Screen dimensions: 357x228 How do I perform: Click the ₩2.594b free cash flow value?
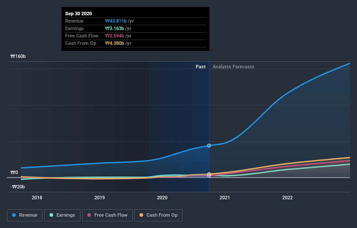[x=114, y=36]
